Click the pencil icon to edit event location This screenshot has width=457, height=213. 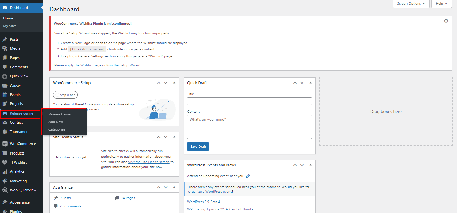tap(248, 176)
